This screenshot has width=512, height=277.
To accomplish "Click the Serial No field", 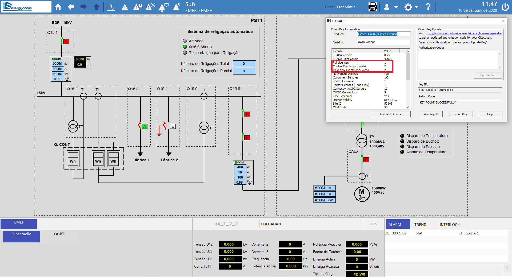I will click(384, 42).
